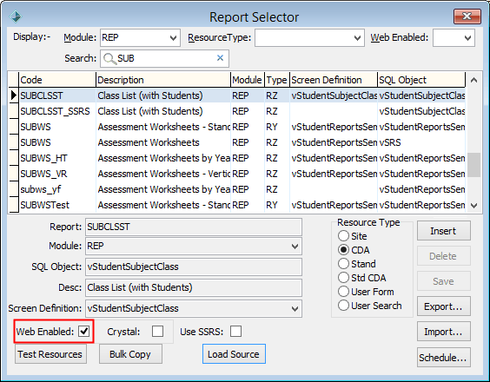490x382 pixels.
Task: Sort by Screen Definition column header
Action: point(334,80)
